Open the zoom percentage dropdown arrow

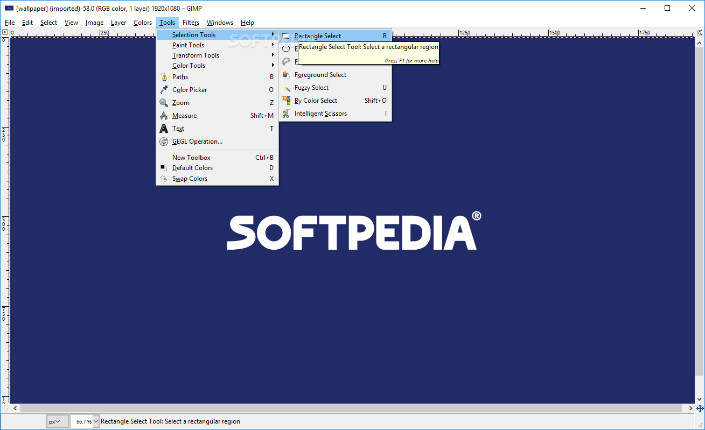click(96, 421)
